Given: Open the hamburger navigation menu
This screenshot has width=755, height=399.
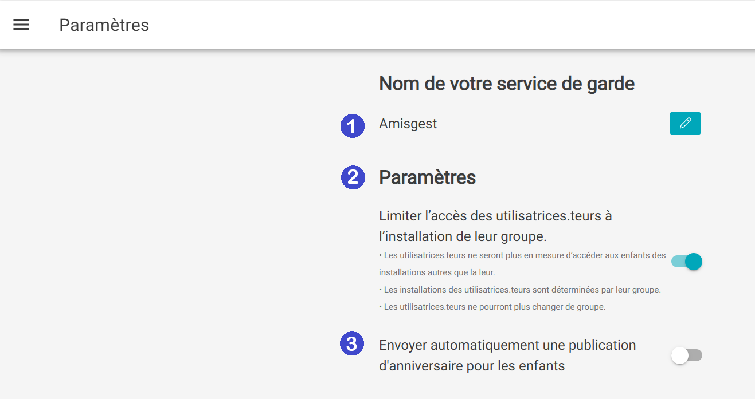Looking at the screenshot, I should (21, 25).
